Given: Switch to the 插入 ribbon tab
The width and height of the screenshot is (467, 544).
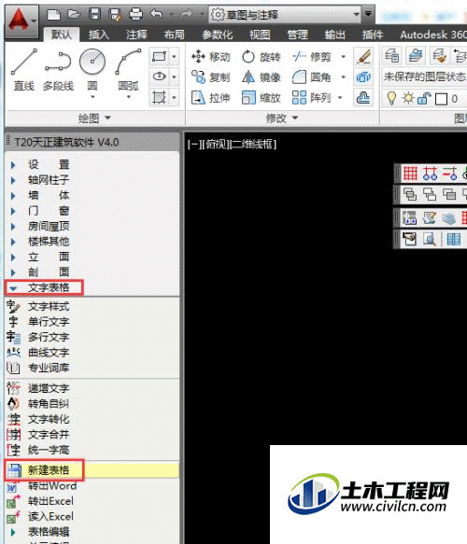Looking at the screenshot, I should (x=99, y=35).
